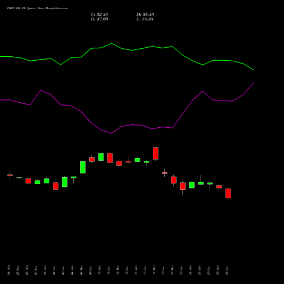This screenshot has width=284, height=284.
Task: Click the red candle above 11 Dec
Action: 110,158
